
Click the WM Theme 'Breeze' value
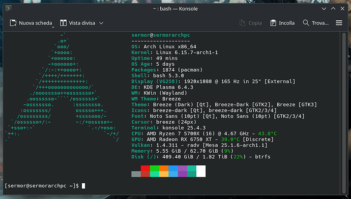[x=171, y=99]
